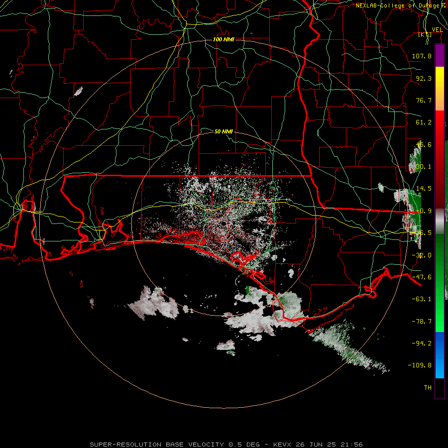Click the -109.8 velocity scale value
This screenshot has height=448, width=448.
420,365
